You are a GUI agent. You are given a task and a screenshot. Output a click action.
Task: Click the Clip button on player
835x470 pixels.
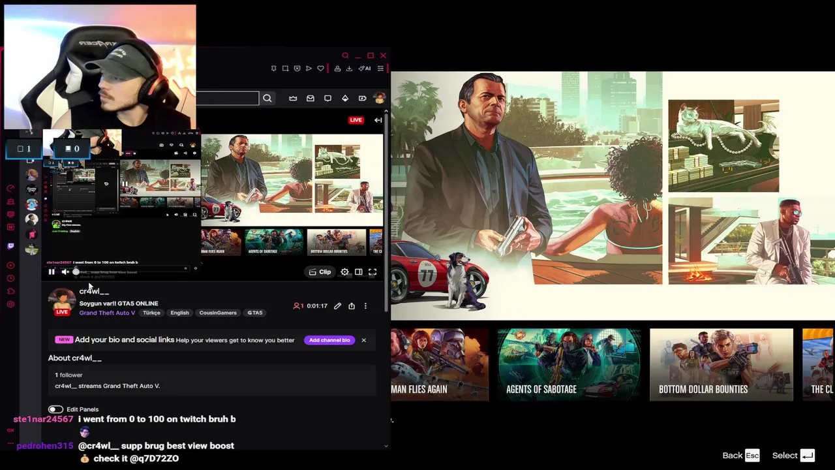point(320,272)
